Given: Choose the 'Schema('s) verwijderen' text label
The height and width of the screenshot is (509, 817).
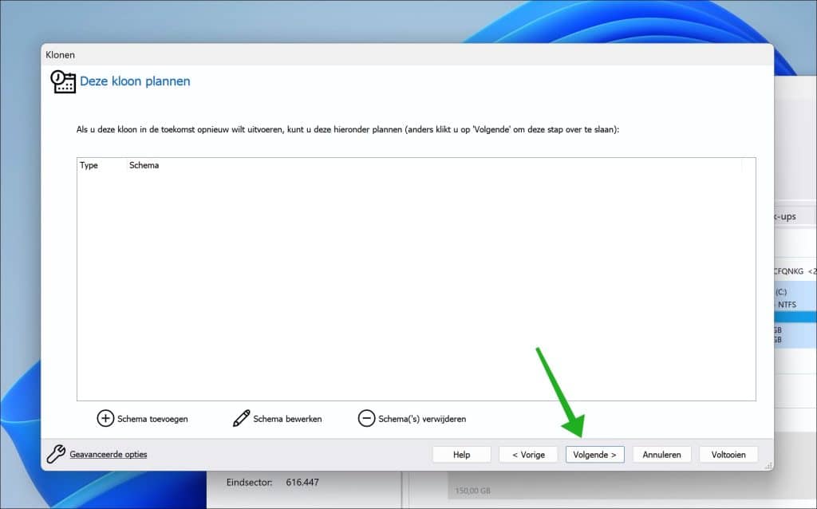Looking at the screenshot, I should click(x=422, y=419).
